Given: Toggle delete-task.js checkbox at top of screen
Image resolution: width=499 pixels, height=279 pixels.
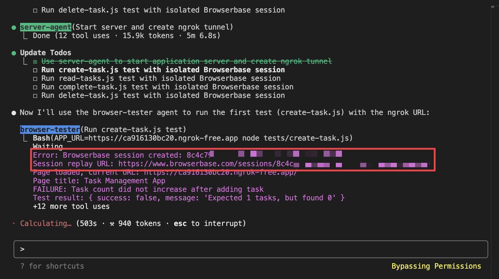Looking at the screenshot, I should click(35, 10).
